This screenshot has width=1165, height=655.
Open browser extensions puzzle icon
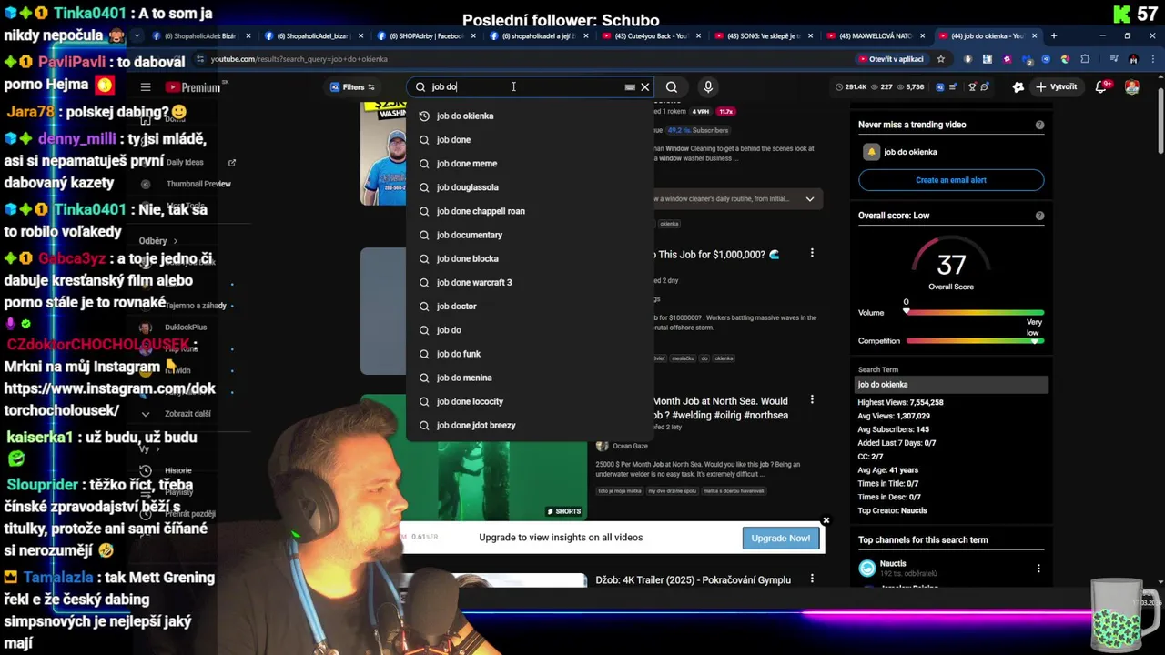1085,59
